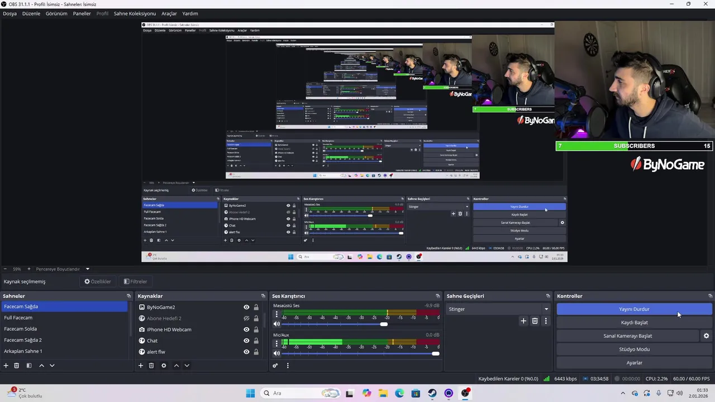The width and height of the screenshot is (715, 402).
Task: Mute the Mic/Aux channel
Action: 277,353
